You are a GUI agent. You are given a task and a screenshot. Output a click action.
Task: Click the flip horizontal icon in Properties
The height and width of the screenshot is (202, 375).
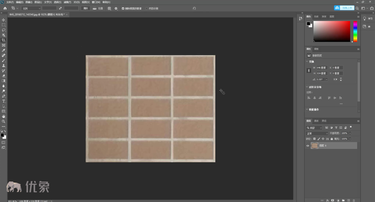335,79
